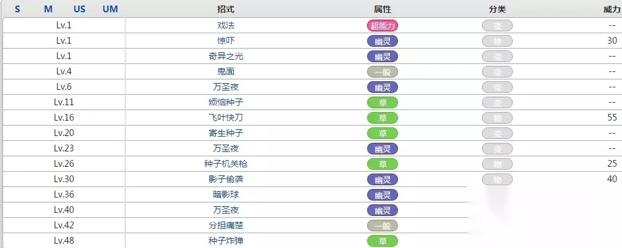Open the 鬼面 move page
Image resolution: width=622 pixels, height=248 pixels.
tap(226, 71)
